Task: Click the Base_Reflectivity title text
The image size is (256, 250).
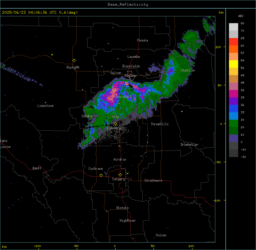Action: tap(128, 4)
